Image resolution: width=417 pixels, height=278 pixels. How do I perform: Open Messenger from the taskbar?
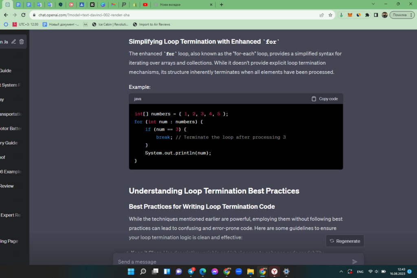215,271
